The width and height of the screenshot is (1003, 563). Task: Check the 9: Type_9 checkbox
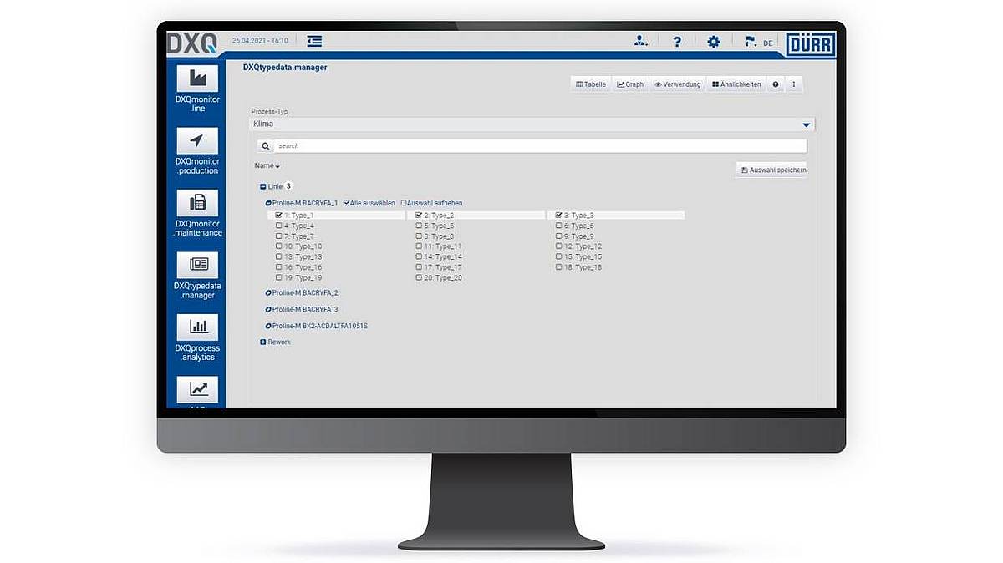[559, 236]
